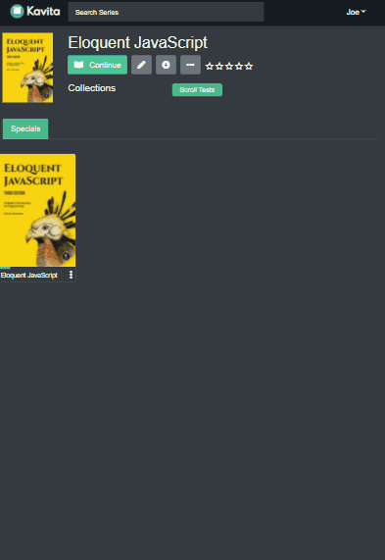Click the Kavita logo icon

tap(17, 12)
